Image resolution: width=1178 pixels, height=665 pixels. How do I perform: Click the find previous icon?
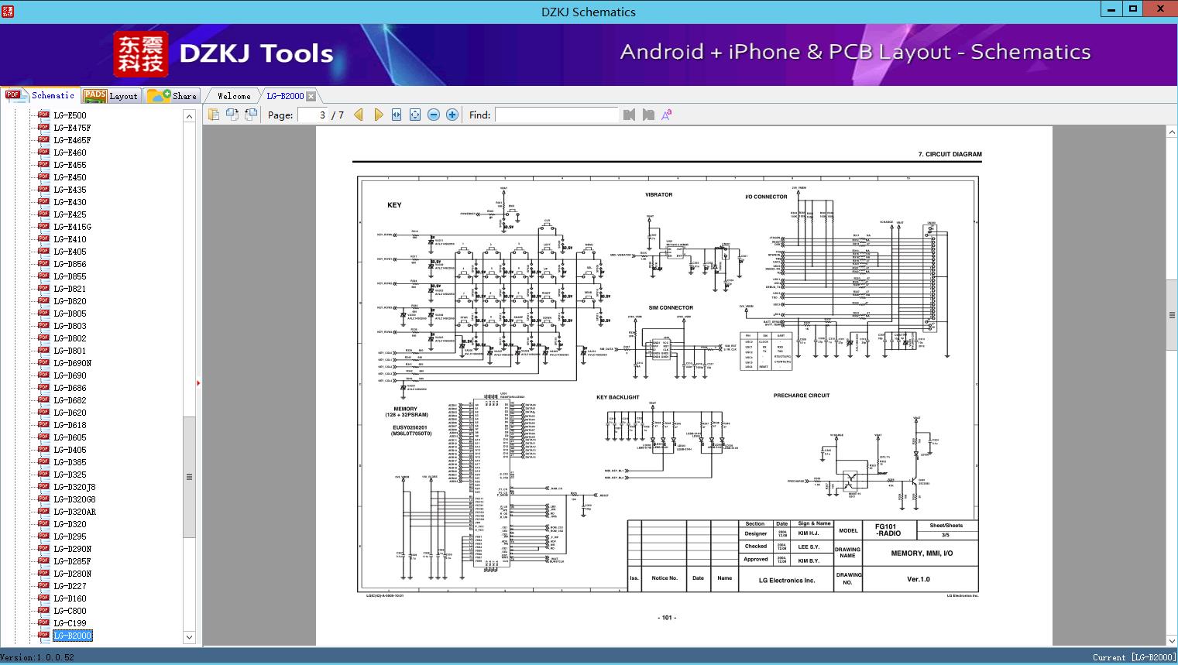click(x=629, y=115)
